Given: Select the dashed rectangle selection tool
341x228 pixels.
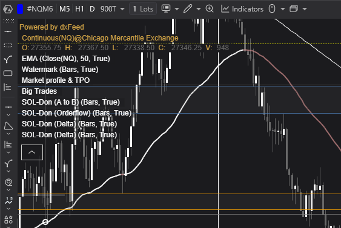Looking at the screenshot, I should click(8, 45).
